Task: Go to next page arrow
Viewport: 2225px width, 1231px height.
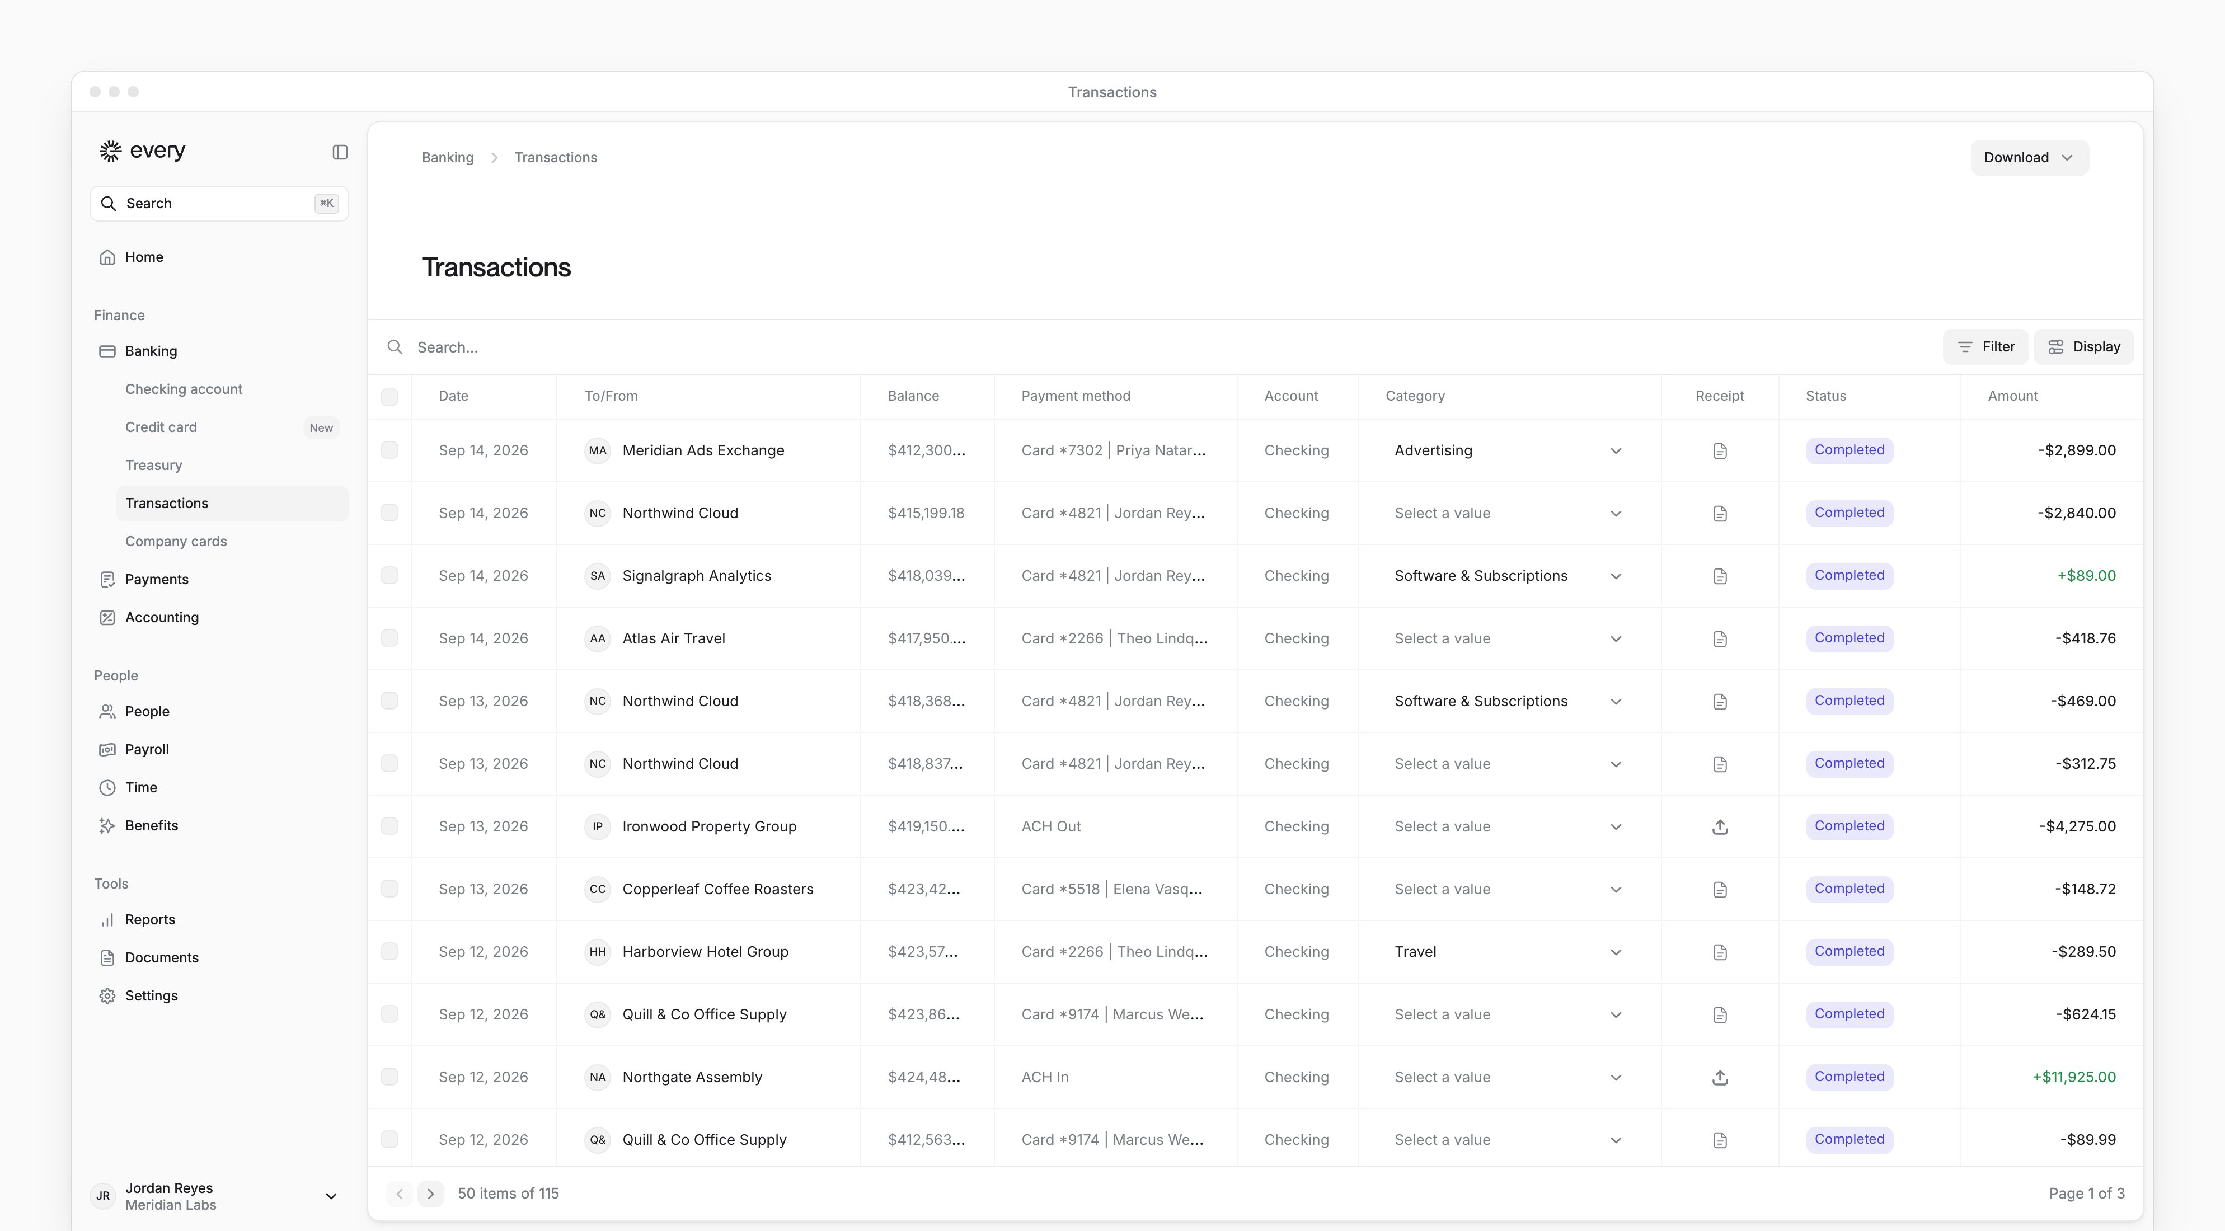Action: tap(430, 1194)
